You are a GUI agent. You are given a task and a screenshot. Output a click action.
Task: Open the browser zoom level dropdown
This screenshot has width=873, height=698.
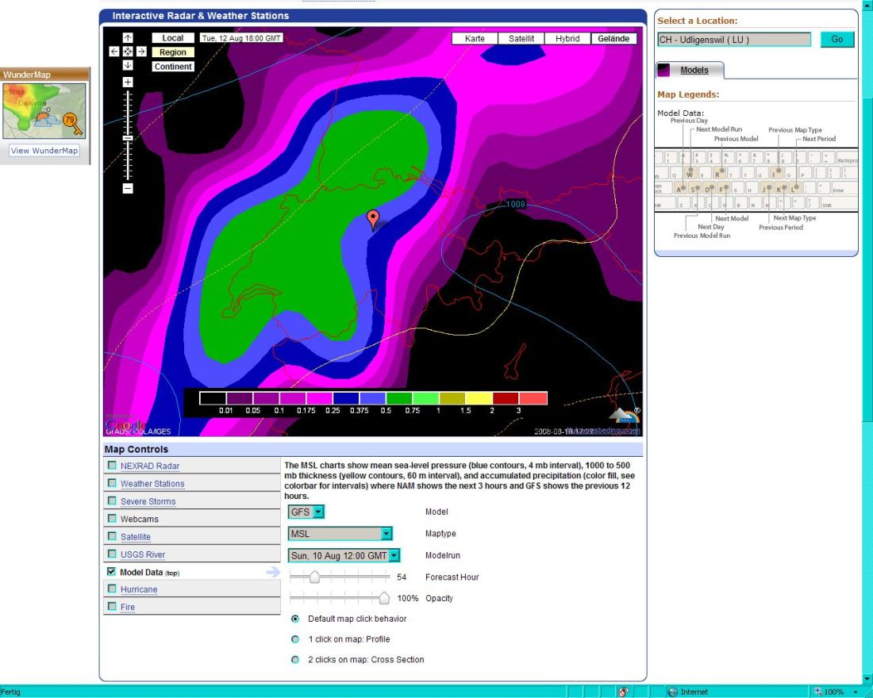(856, 692)
